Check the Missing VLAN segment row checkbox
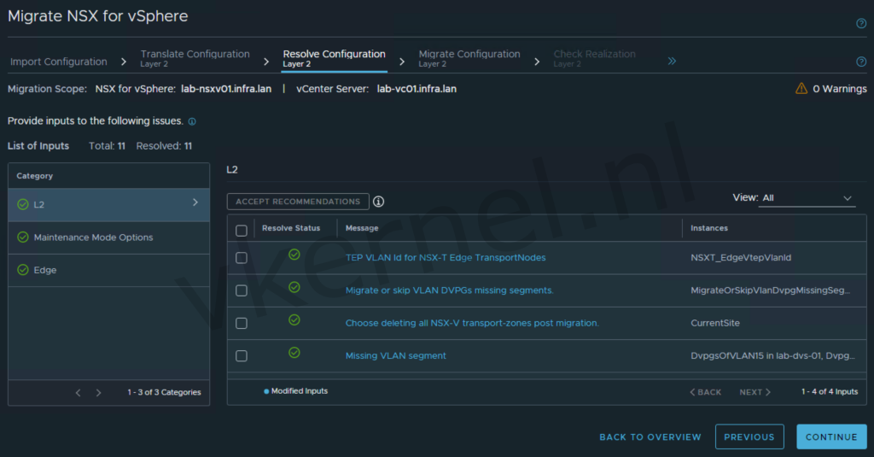Image resolution: width=874 pixels, height=457 pixels. click(x=242, y=356)
